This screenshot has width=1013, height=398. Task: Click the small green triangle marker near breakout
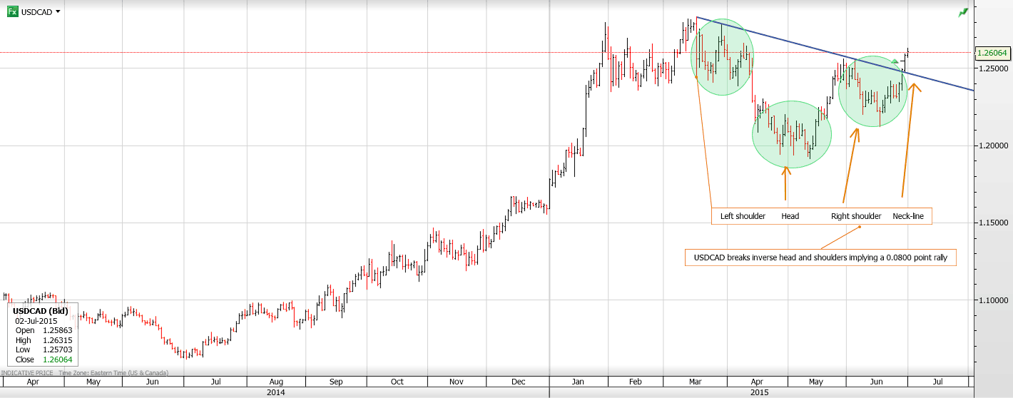(x=895, y=62)
